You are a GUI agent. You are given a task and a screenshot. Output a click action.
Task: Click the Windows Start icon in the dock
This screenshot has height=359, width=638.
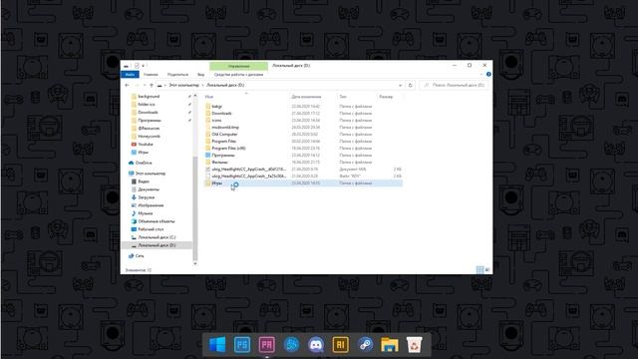(217, 345)
